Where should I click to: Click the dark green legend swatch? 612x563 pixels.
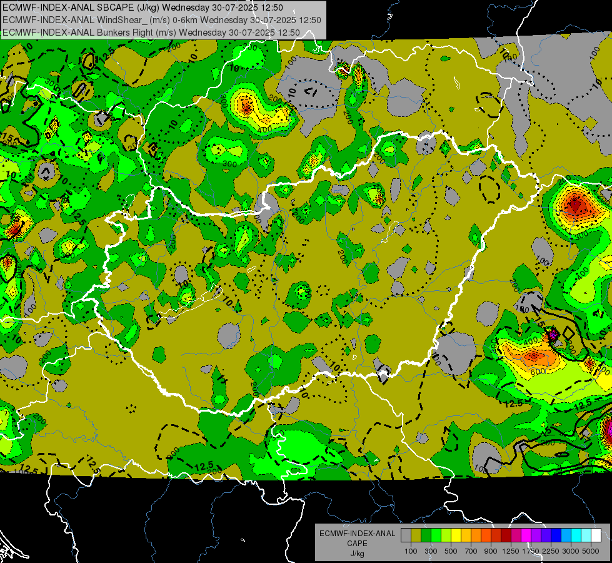[426, 535]
